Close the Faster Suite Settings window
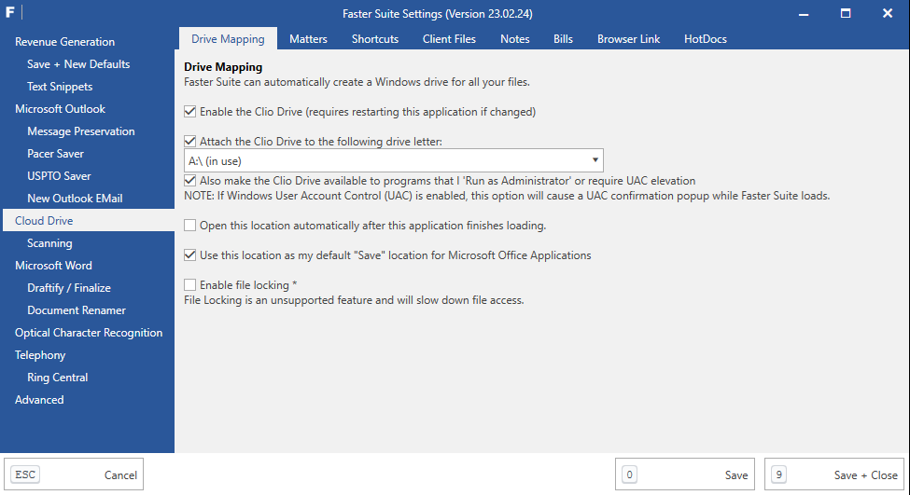The image size is (910, 495). click(888, 13)
